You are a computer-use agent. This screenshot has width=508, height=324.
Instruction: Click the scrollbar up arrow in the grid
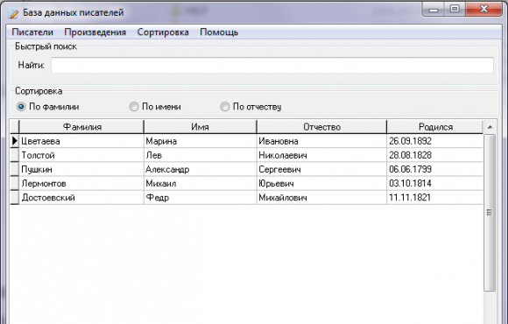490,127
